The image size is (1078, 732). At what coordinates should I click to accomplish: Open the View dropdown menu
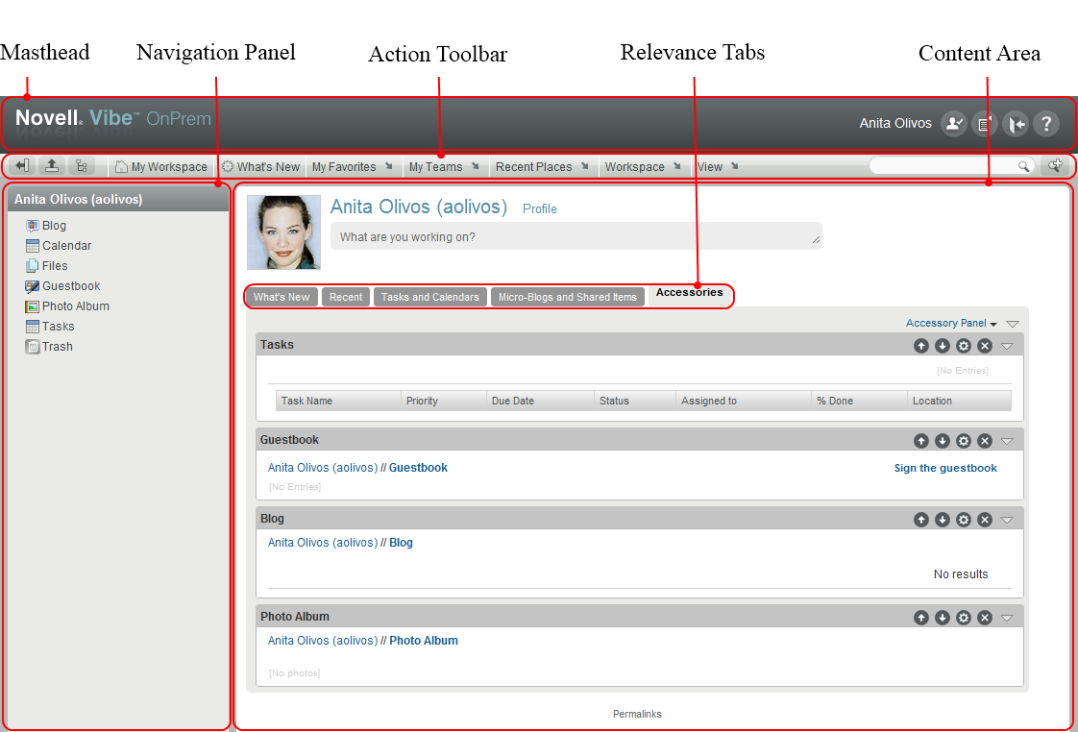point(718,167)
